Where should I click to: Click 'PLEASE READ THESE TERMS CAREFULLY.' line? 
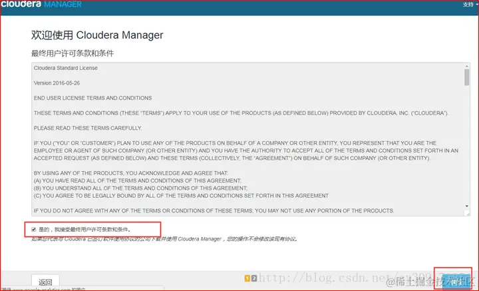pos(88,128)
